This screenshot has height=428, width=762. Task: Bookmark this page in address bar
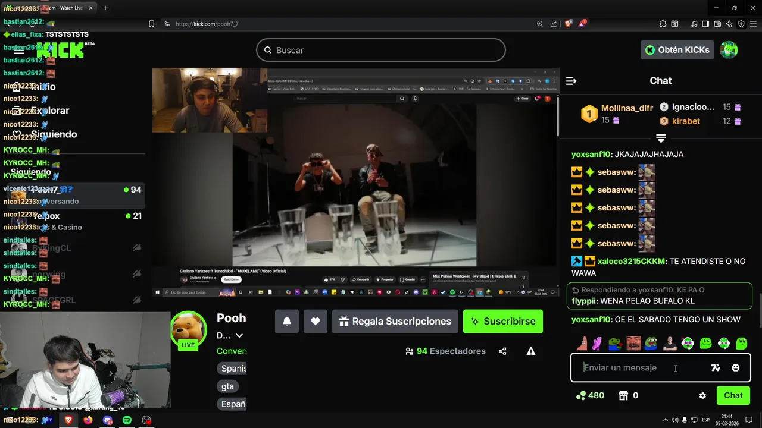pos(151,24)
